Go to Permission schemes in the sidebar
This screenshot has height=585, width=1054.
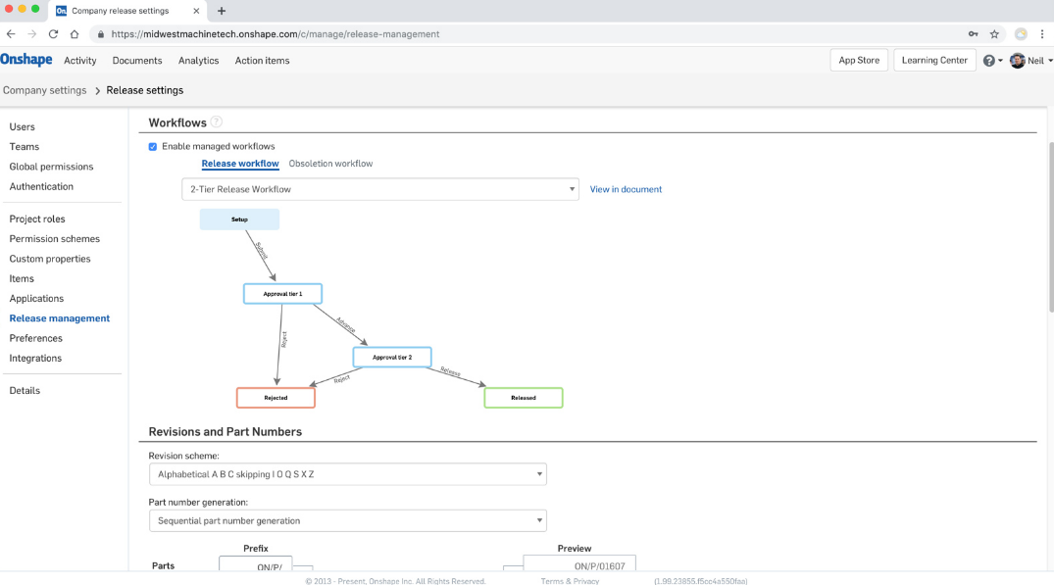point(55,239)
